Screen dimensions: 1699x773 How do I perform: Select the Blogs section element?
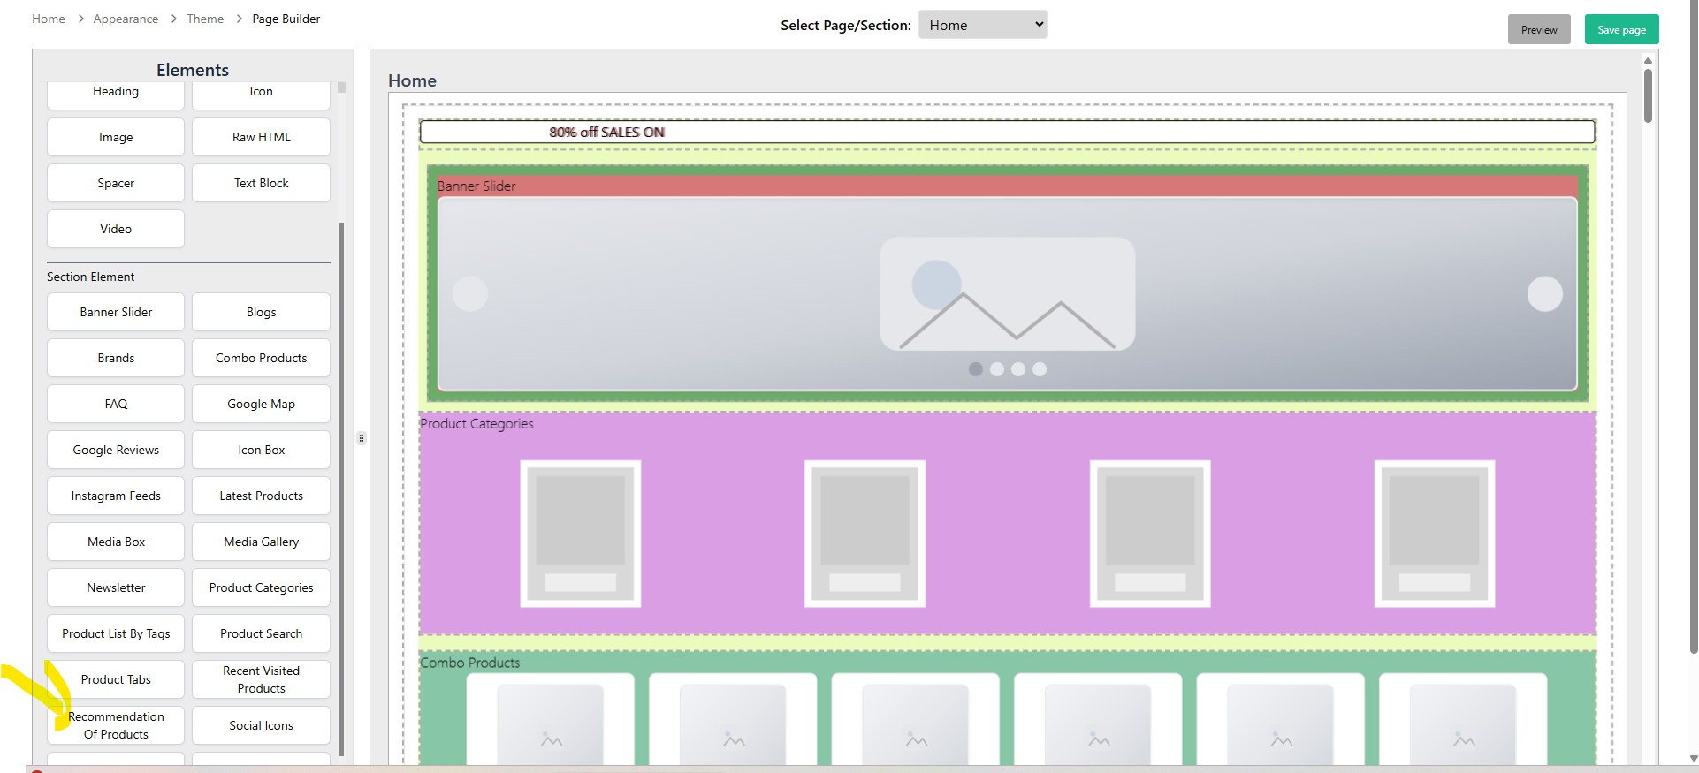(262, 312)
